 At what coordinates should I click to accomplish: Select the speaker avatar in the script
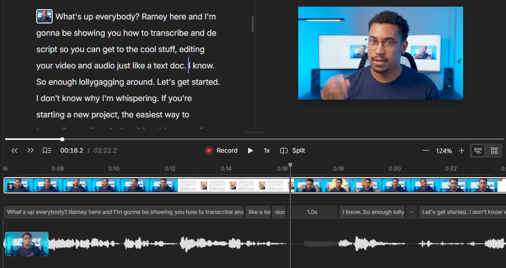pyautogui.click(x=44, y=16)
